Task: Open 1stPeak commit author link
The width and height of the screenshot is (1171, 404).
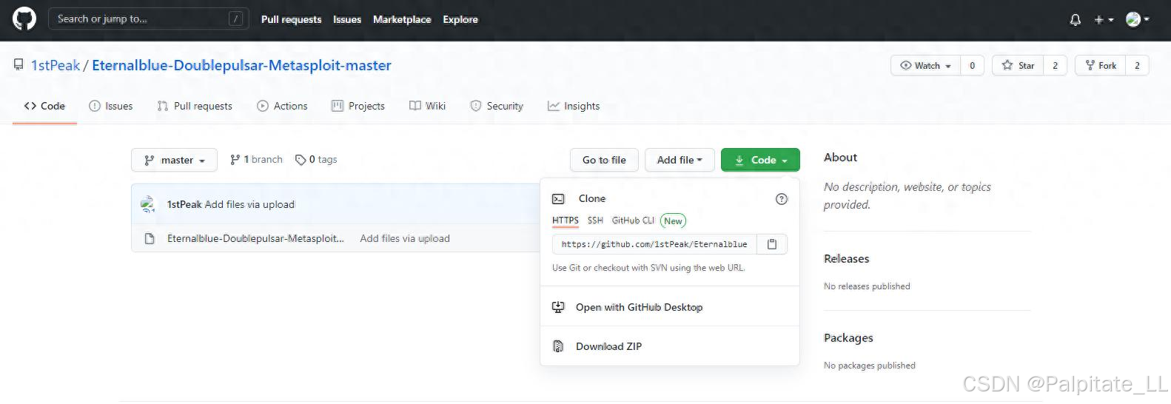Action: pos(184,204)
